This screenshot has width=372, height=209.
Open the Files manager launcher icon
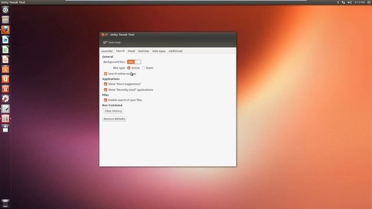5,20
